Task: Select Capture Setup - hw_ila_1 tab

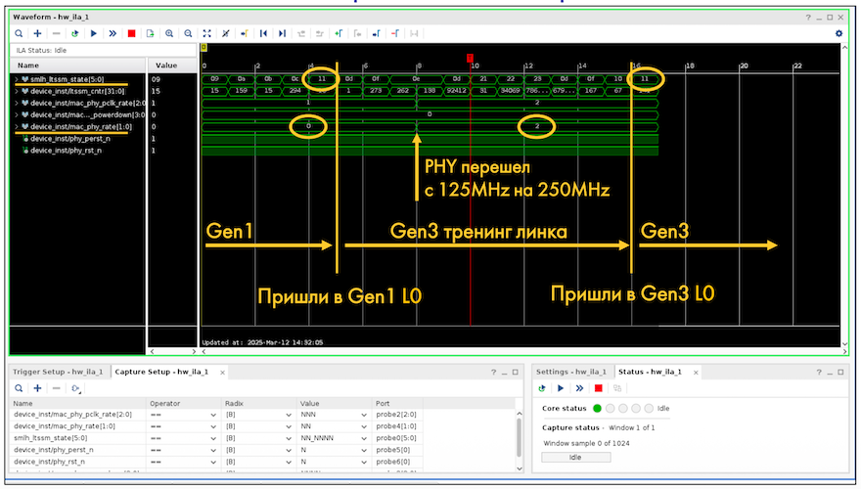Action: pyautogui.click(x=161, y=372)
